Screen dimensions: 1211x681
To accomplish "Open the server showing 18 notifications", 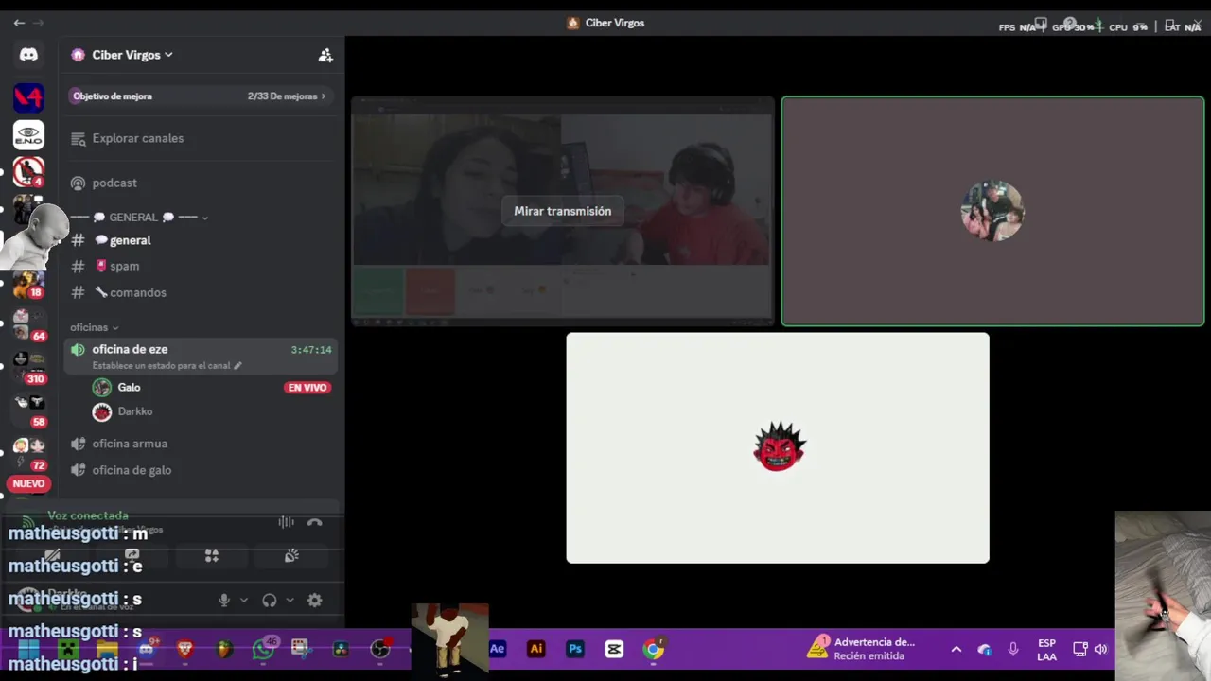I will (x=28, y=284).
